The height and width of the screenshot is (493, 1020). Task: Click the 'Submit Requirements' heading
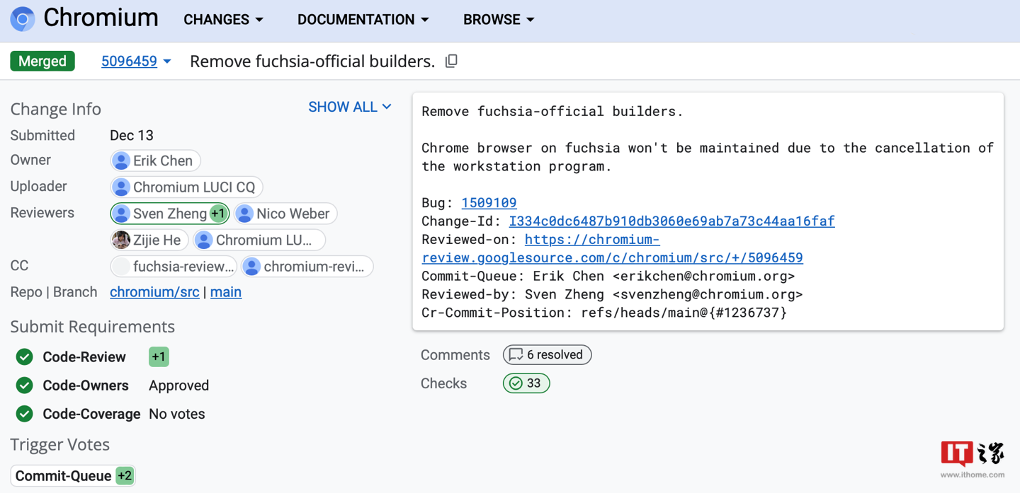coord(93,327)
